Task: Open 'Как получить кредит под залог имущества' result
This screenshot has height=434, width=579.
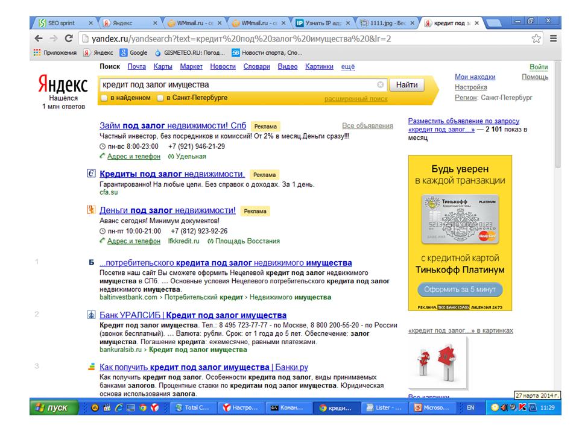Action: click(204, 367)
